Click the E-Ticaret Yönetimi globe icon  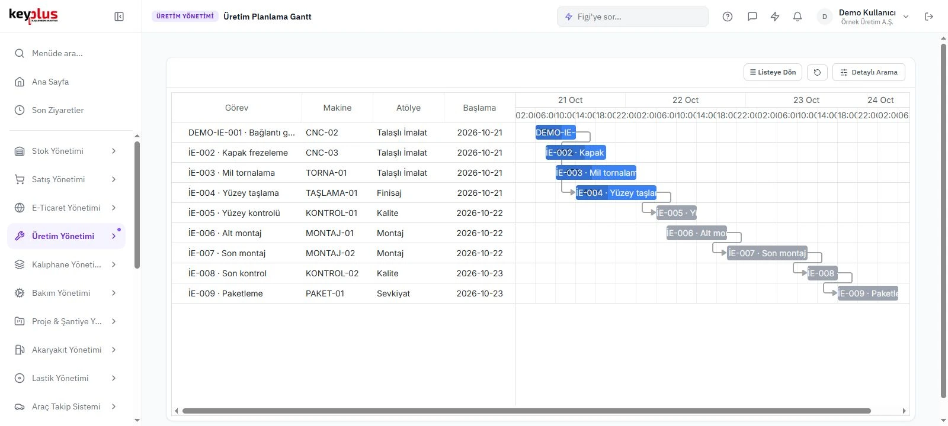pyautogui.click(x=20, y=208)
